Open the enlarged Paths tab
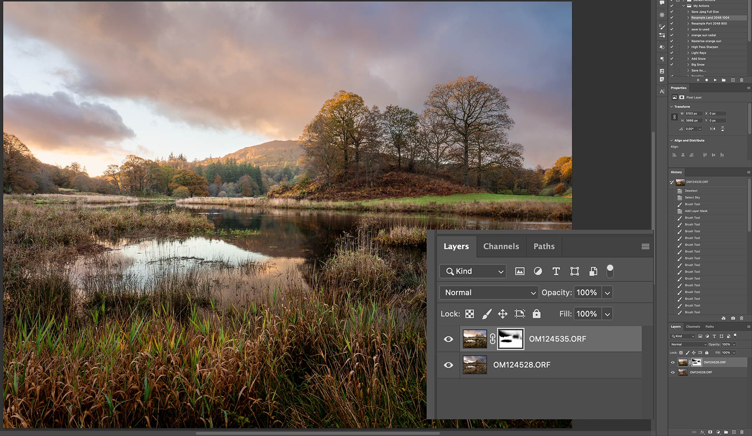The width and height of the screenshot is (752, 436). [544, 246]
